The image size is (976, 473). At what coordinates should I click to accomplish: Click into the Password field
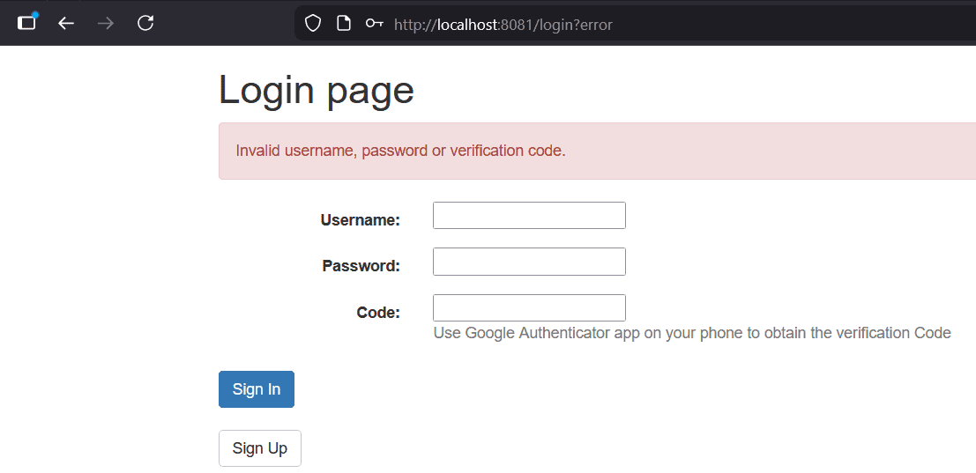[x=529, y=262]
